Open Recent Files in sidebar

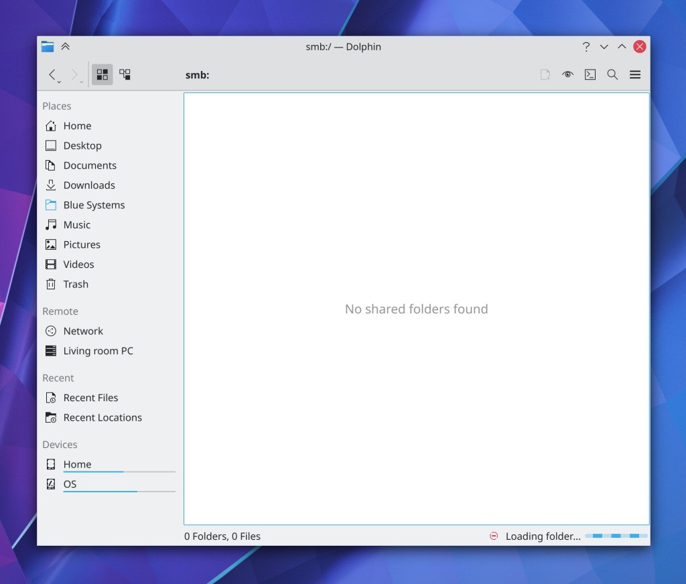90,398
